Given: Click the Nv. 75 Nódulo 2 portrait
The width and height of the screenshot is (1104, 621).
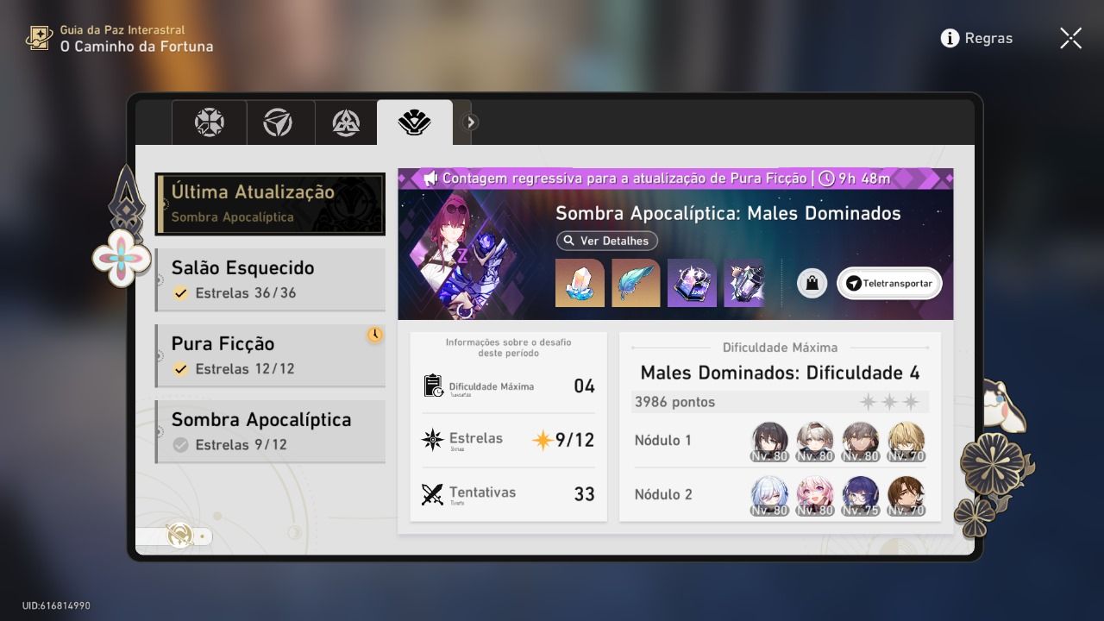Looking at the screenshot, I should (x=860, y=496).
